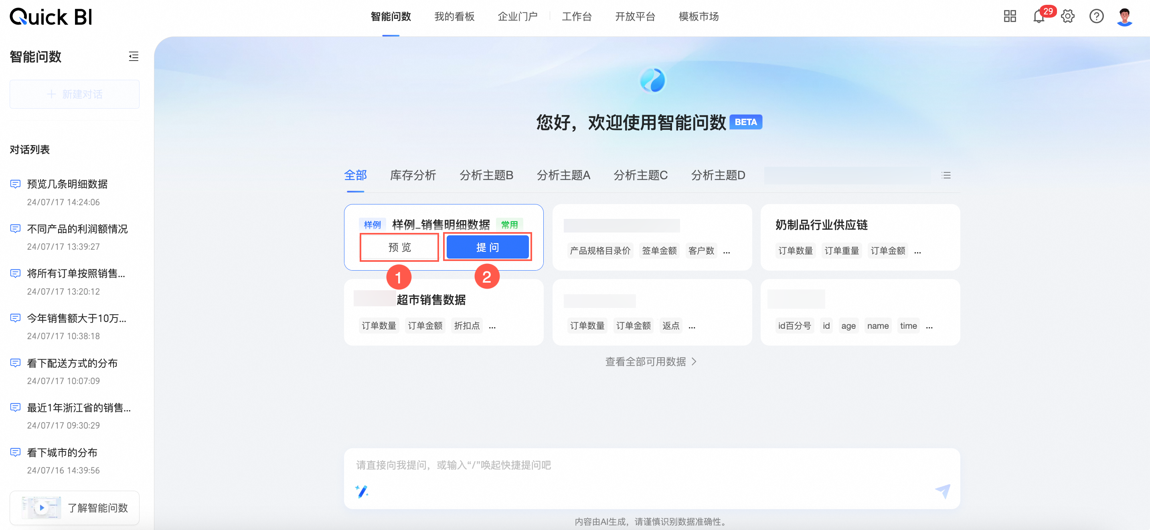Open the 超市销售数据 dataset card title
The height and width of the screenshot is (530, 1150).
pyautogui.click(x=431, y=299)
